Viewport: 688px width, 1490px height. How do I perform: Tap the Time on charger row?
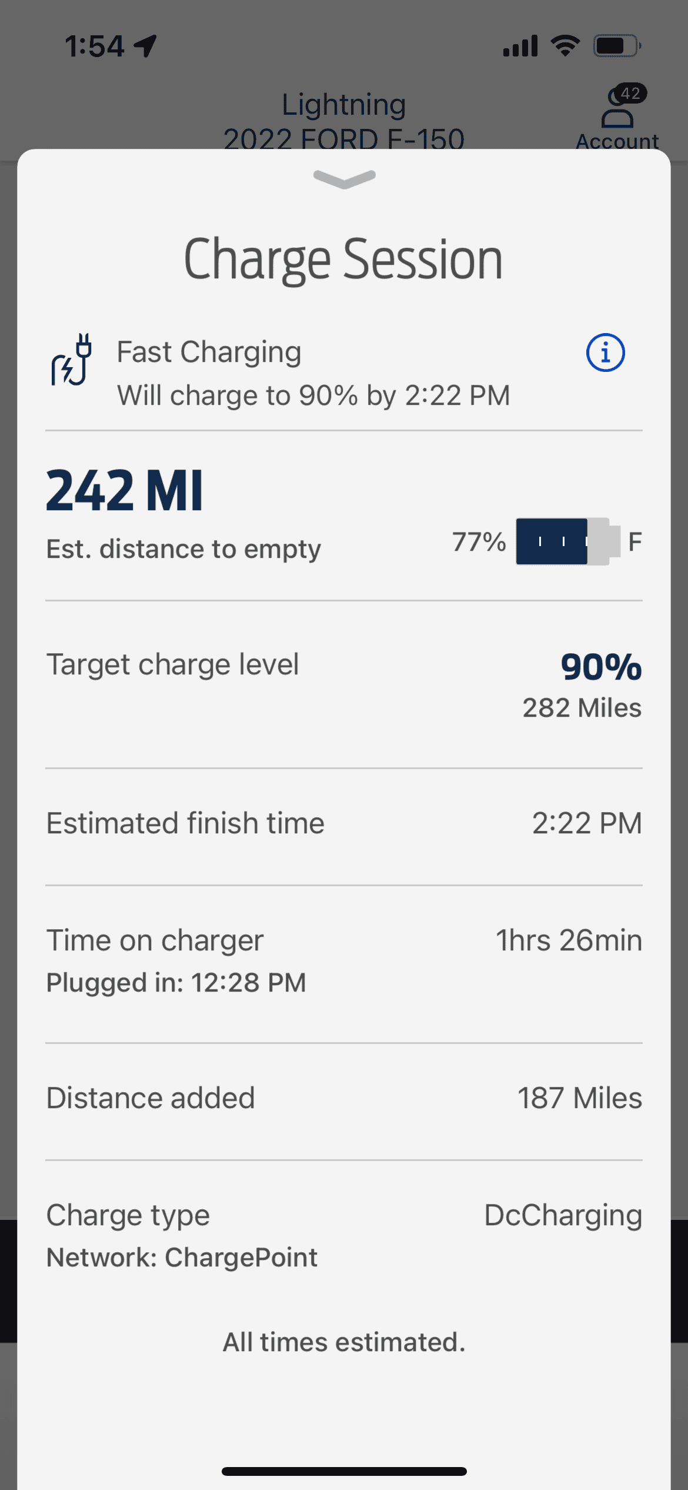click(344, 960)
